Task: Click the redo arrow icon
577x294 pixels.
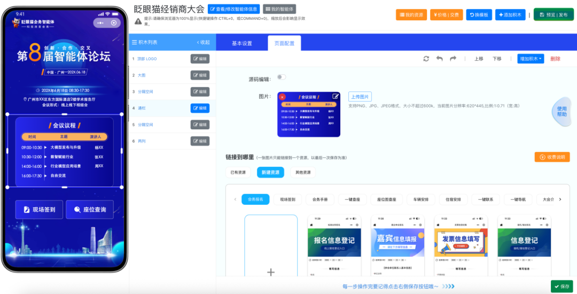Action: (x=453, y=59)
